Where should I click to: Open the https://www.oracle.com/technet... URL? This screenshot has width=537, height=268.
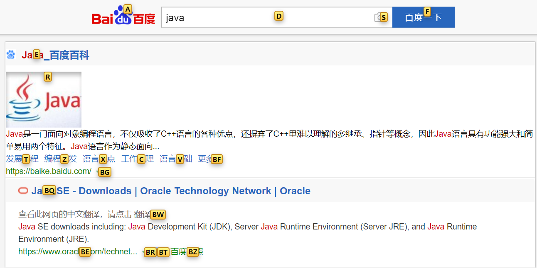click(x=78, y=251)
